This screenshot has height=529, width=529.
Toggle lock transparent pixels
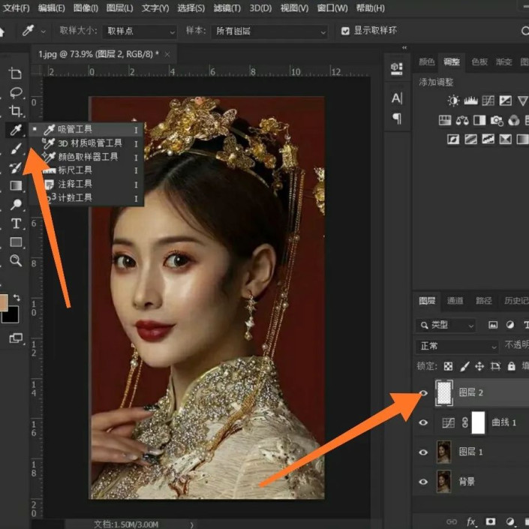(x=448, y=366)
